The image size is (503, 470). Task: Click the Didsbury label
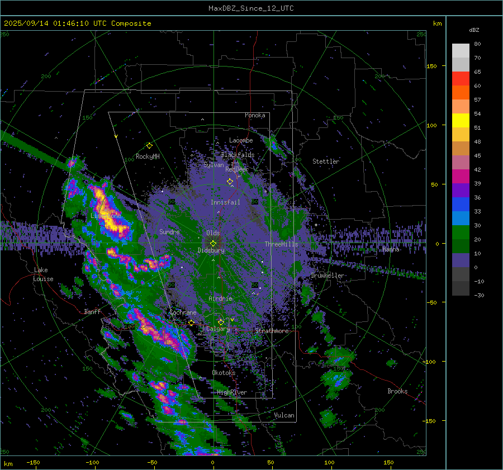click(x=211, y=250)
